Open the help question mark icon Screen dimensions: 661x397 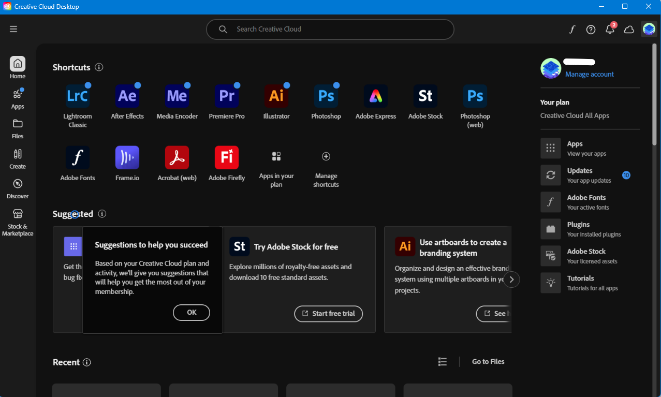591,30
